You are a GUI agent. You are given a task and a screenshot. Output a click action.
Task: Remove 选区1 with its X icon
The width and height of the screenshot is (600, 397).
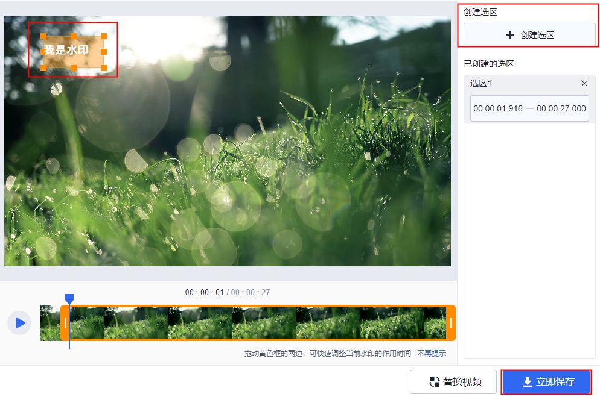tap(584, 83)
